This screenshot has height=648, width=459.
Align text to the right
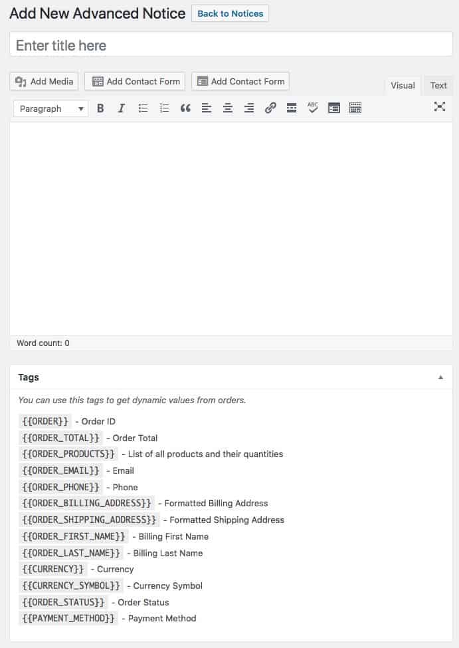[x=249, y=108]
